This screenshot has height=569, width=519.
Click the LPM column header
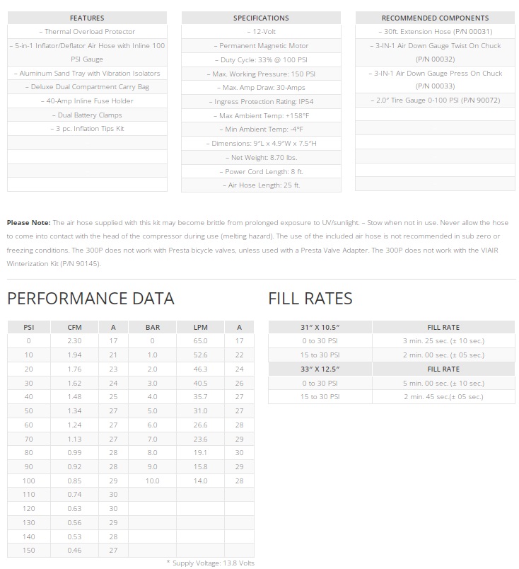[x=200, y=327]
